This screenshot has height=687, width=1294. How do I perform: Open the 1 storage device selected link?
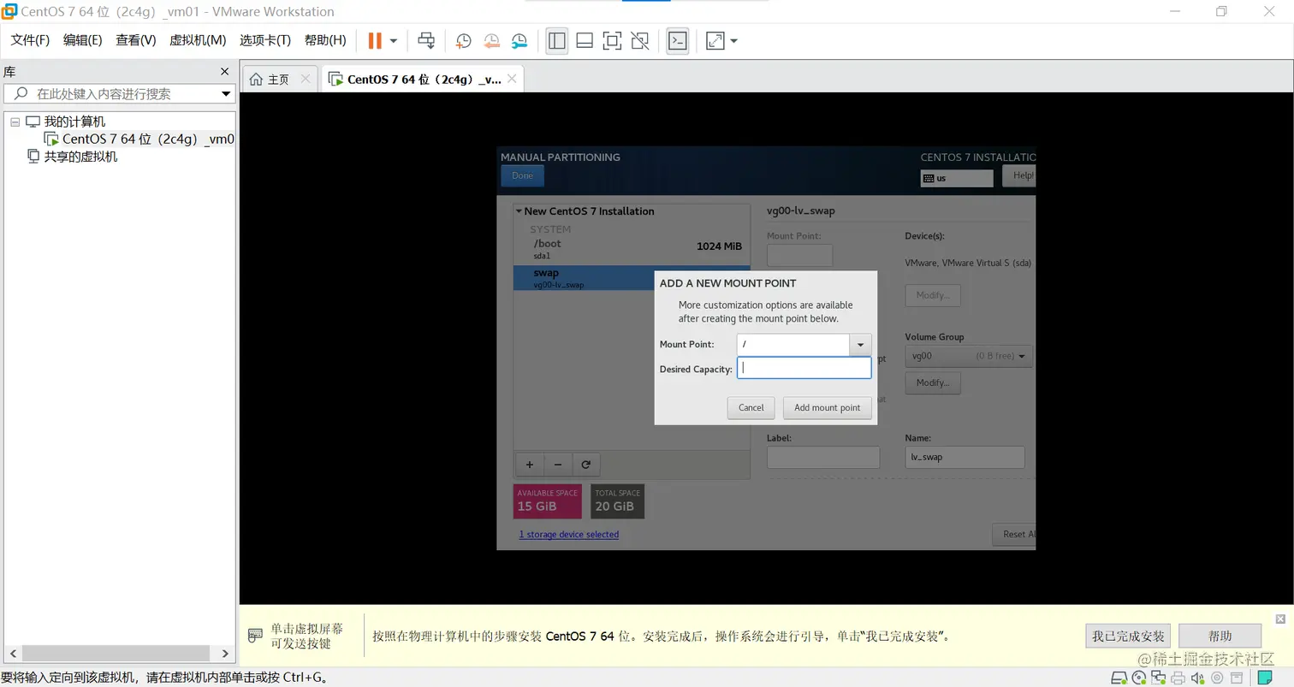click(x=569, y=534)
